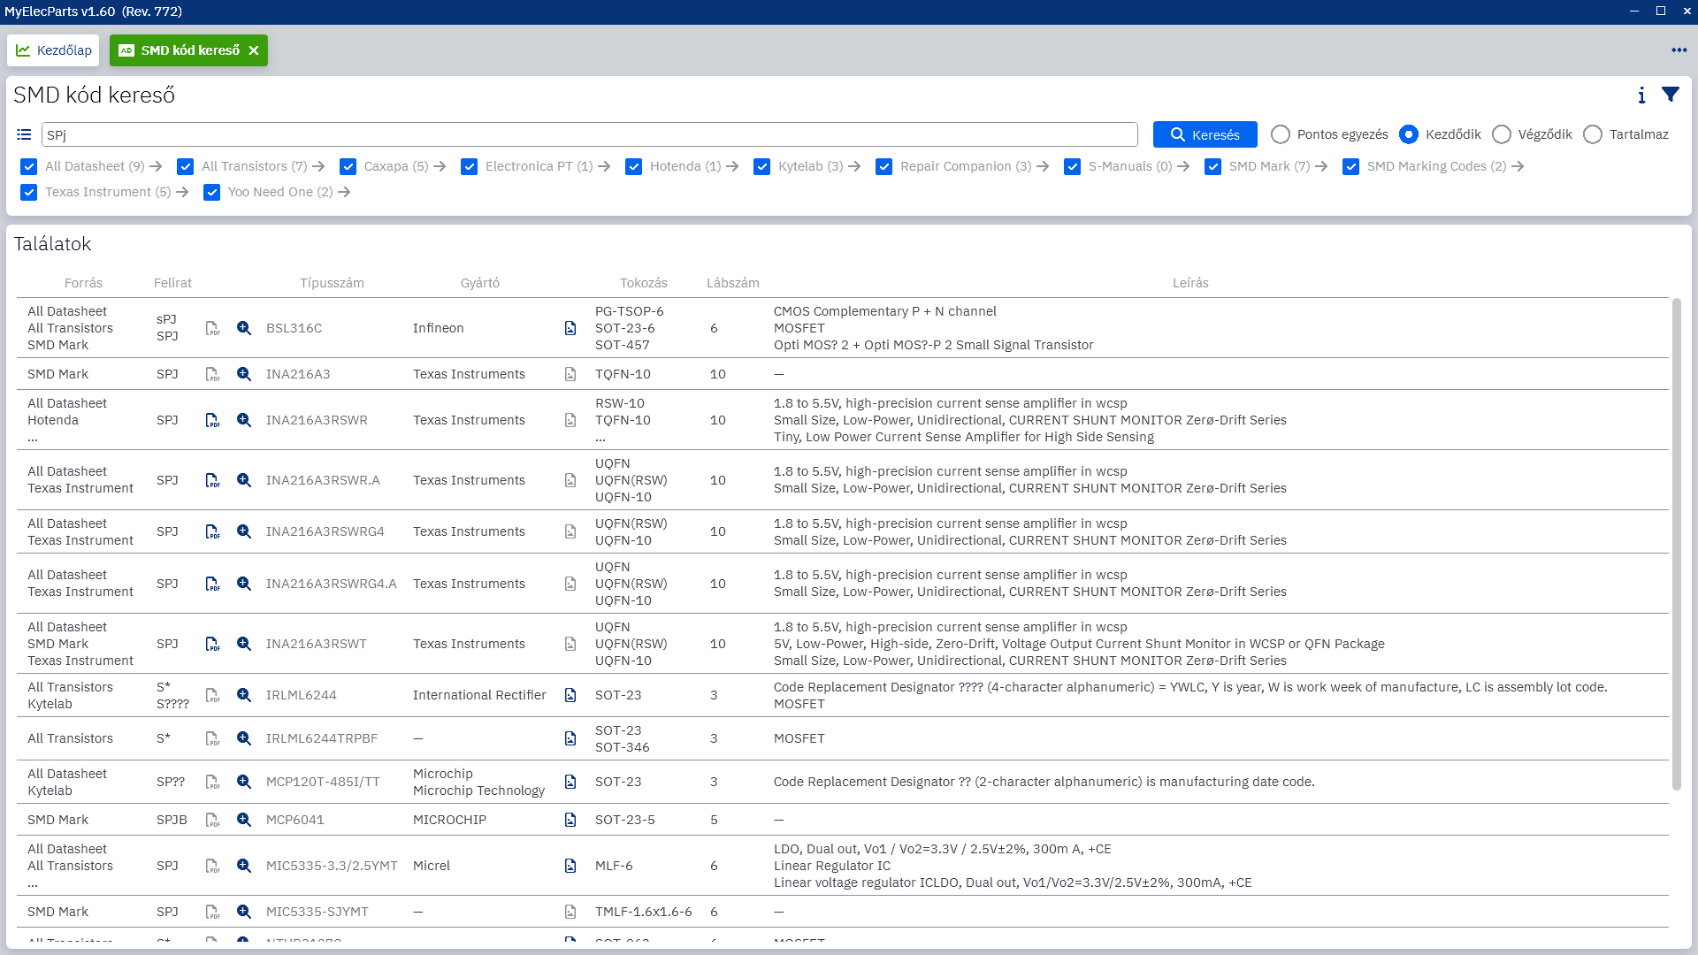Close the SMD kód kereső tab
This screenshot has height=955, width=1698.
pos(254,50)
